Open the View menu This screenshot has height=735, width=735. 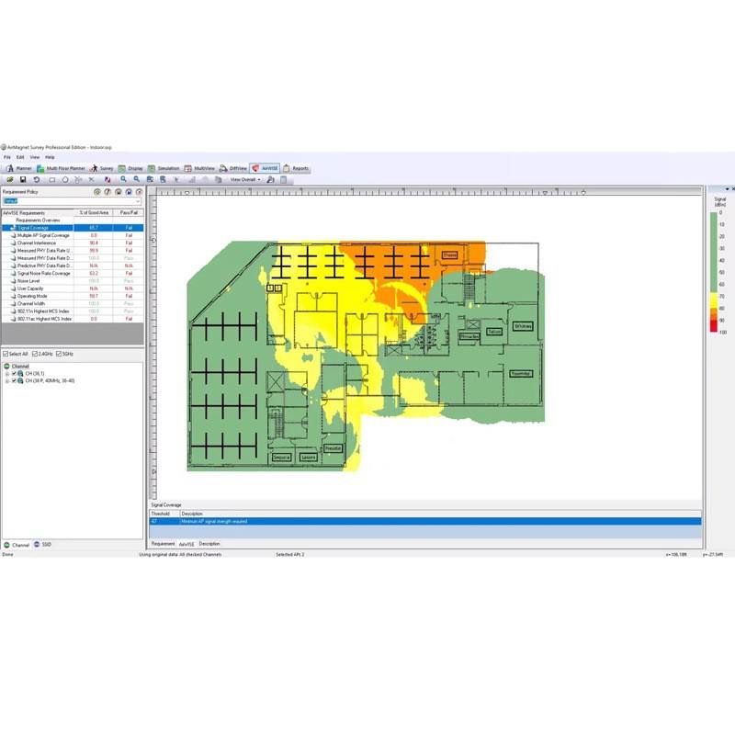(35, 157)
